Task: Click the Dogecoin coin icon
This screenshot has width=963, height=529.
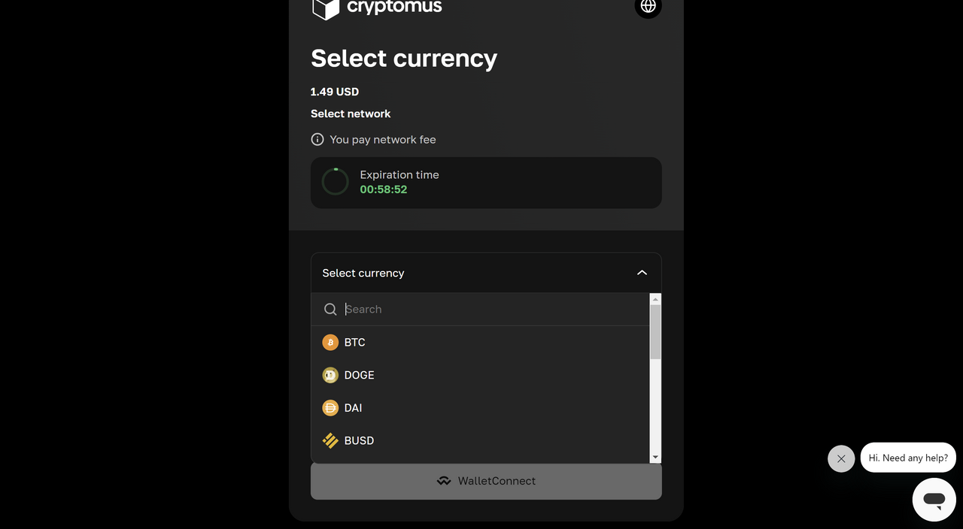Action: 330,375
